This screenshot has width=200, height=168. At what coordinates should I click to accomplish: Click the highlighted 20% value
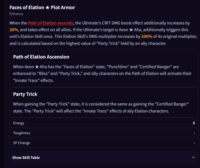coord(14,30)
